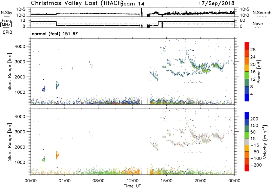271x188 pixels.
Task: Click the '16:00' time tick label
Action: [166, 181]
